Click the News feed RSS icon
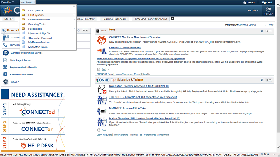 point(98,69)
